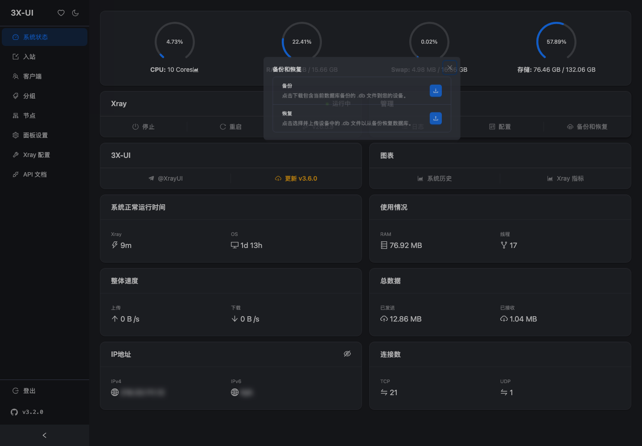
Task: Toggle IP address visibility eye icon
Action: [347, 354]
